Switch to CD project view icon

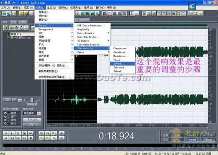click(14, 13)
